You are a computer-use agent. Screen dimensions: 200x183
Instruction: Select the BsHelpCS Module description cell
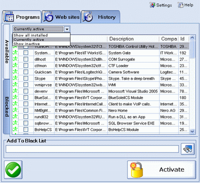coord(133,129)
